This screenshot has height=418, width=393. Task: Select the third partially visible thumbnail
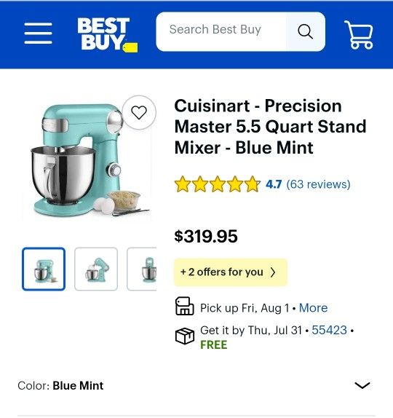142,269
